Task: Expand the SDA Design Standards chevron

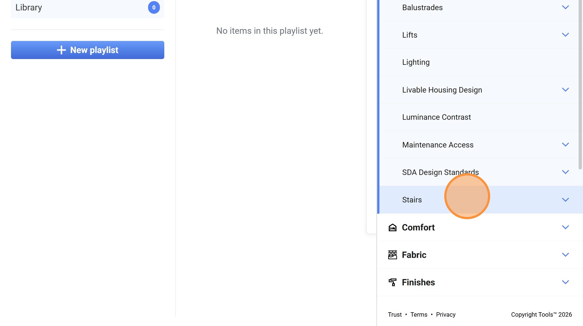Action: [x=565, y=172]
